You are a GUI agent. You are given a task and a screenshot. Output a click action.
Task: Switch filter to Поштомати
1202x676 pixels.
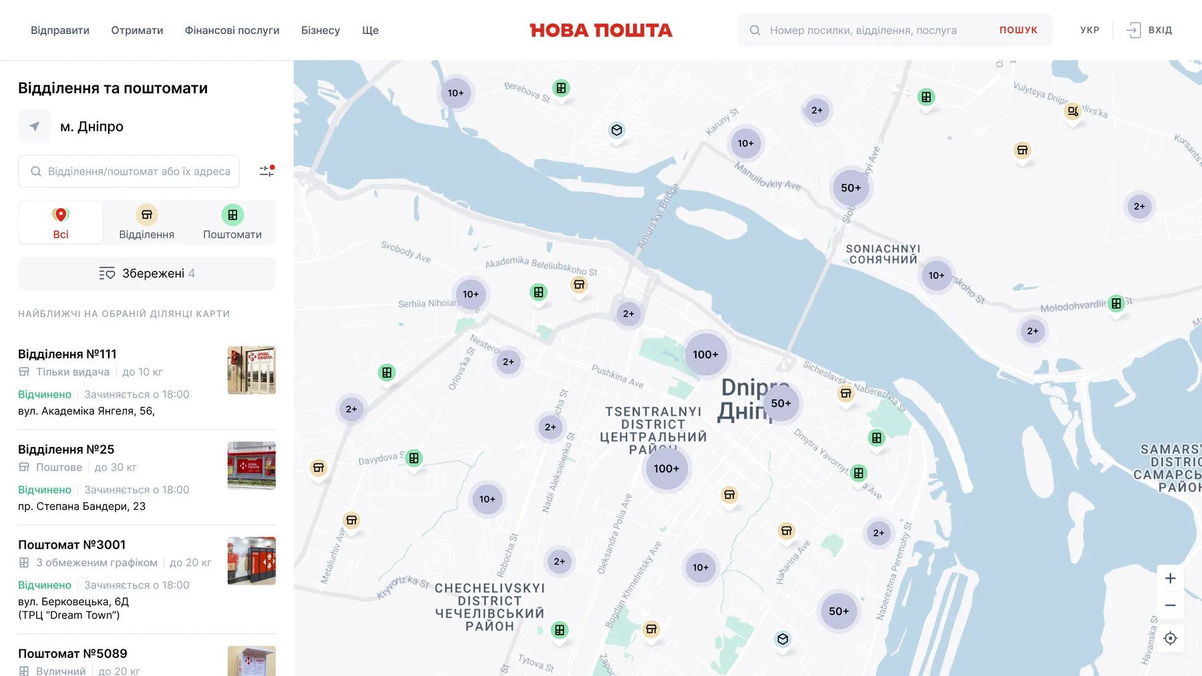[232, 222]
